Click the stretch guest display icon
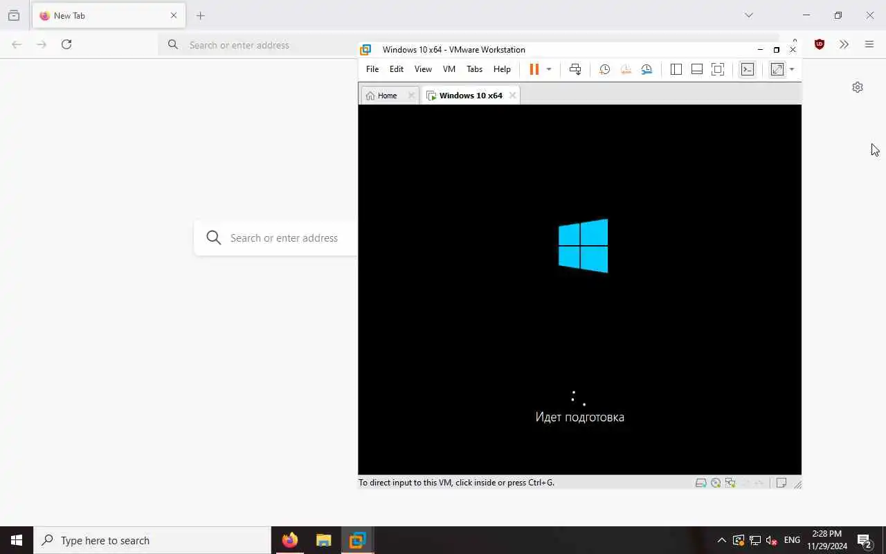This screenshot has height=554, width=886. pyautogui.click(x=777, y=69)
